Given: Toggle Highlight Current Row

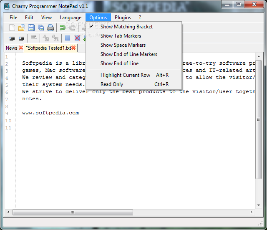Looking at the screenshot, I should (134, 75).
